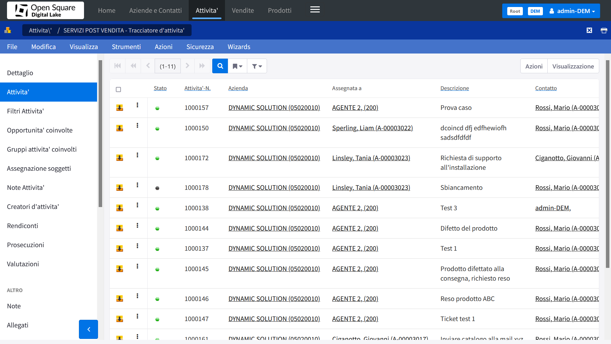Open the bookmark dropdown
Screen dimensions: 611x344
tap(237, 66)
